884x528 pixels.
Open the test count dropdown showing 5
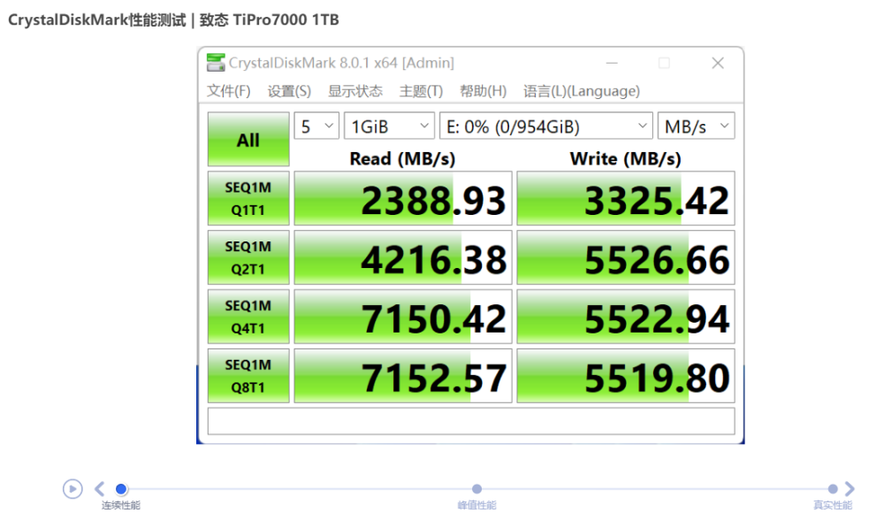pyautogui.click(x=316, y=126)
